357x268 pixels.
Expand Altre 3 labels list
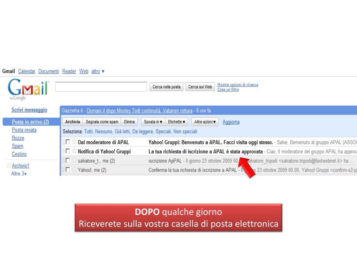pos(19,174)
